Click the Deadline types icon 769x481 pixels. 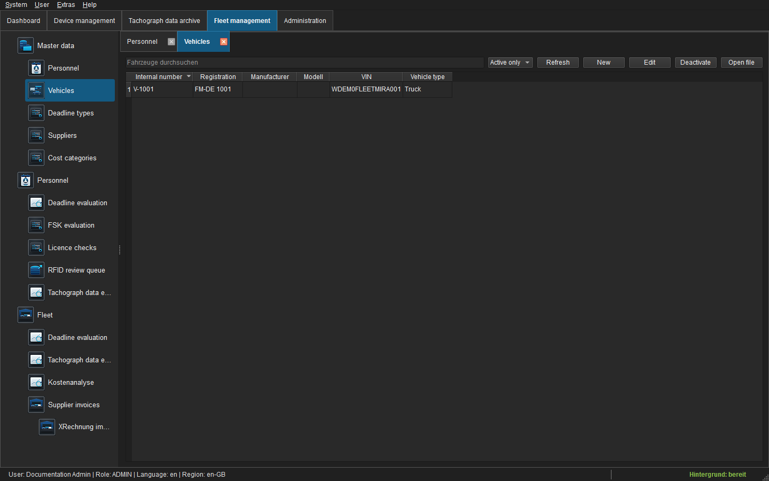[x=36, y=113]
